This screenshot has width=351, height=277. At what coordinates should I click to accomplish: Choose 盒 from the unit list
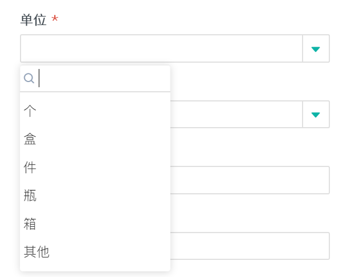coord(31,139)
